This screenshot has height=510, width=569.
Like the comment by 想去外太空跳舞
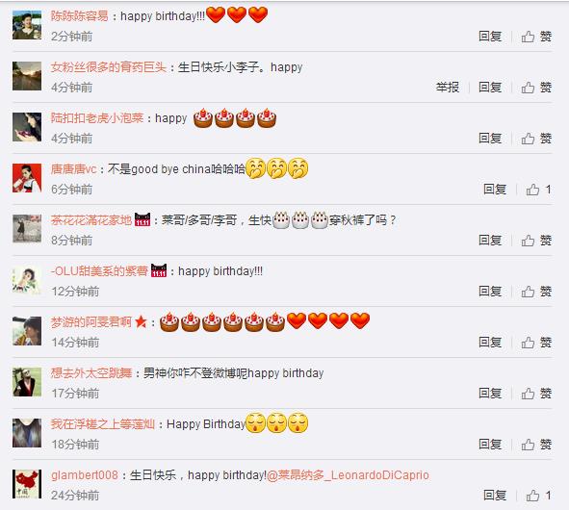coord(536,394)
